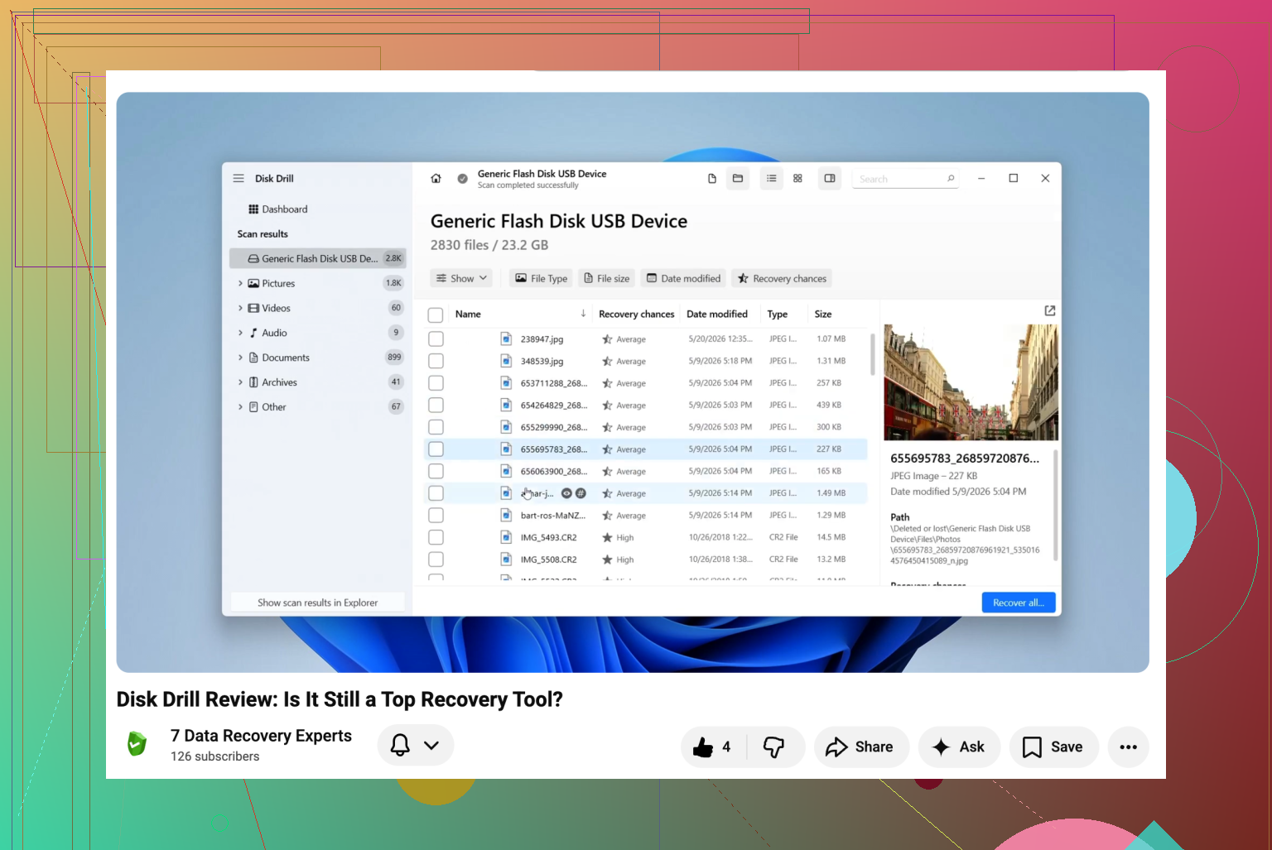Open notification options chevron dropdown
Screen dimensions: 1272x850
(431, 745)
